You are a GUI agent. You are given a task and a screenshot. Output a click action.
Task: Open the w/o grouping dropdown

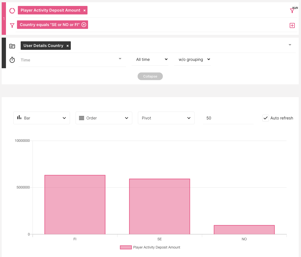(193, 60)
